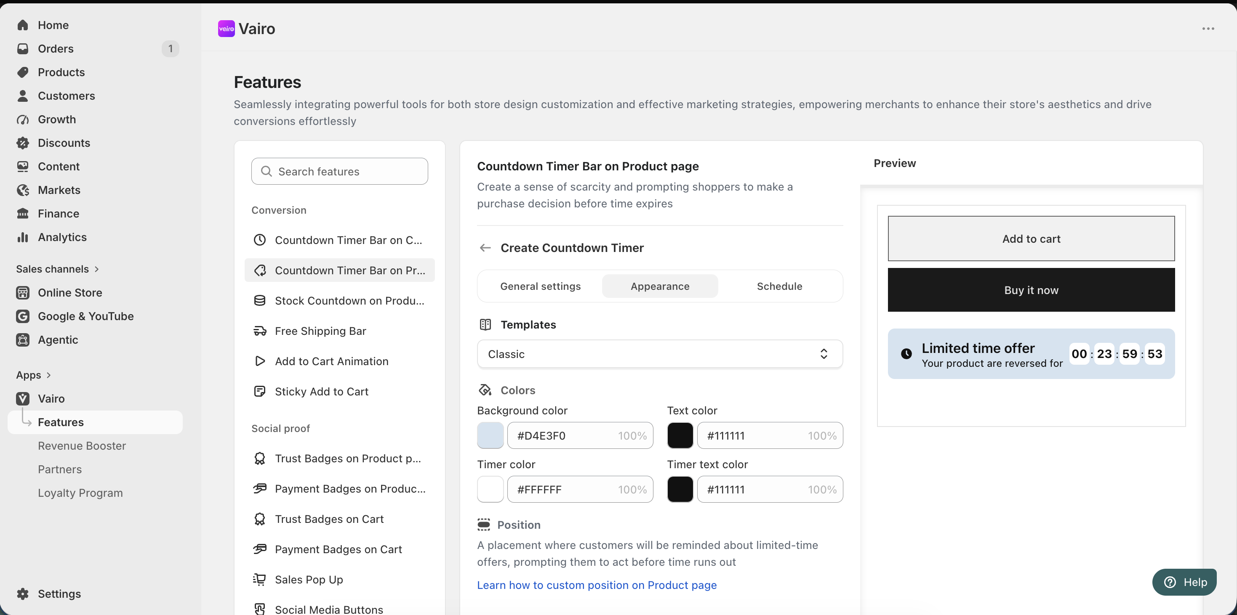
Task: Select Free Shipping Bar feature
Action: tap(339, 331)
